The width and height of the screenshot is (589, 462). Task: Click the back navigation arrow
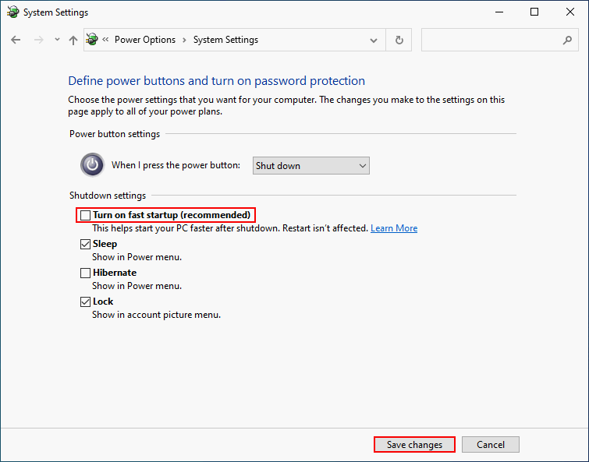pyautogui.click(x=16, y=40)
